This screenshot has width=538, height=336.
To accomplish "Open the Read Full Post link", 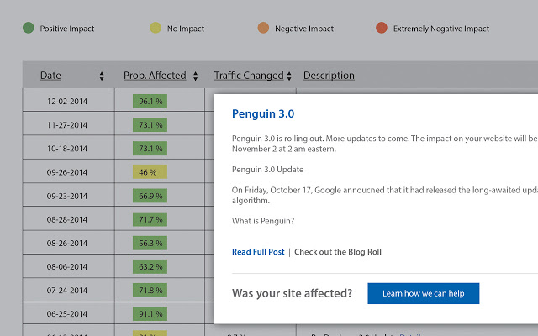I will coord(258,252).
